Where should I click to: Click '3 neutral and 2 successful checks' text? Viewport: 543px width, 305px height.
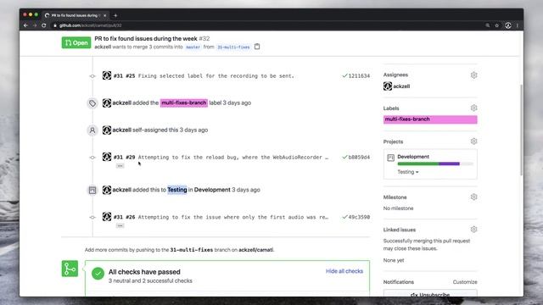[x=150, y=280]
